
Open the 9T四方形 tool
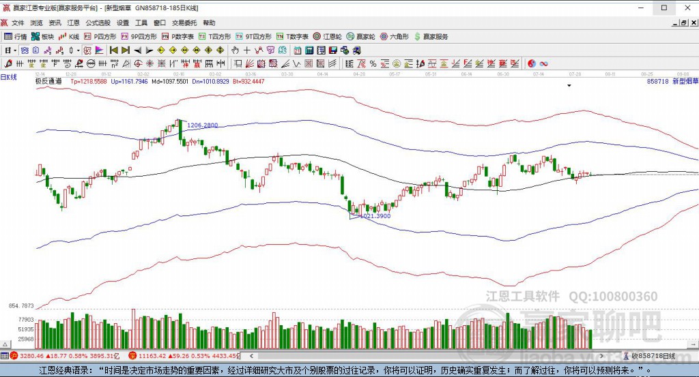click(x=253, y=37)
